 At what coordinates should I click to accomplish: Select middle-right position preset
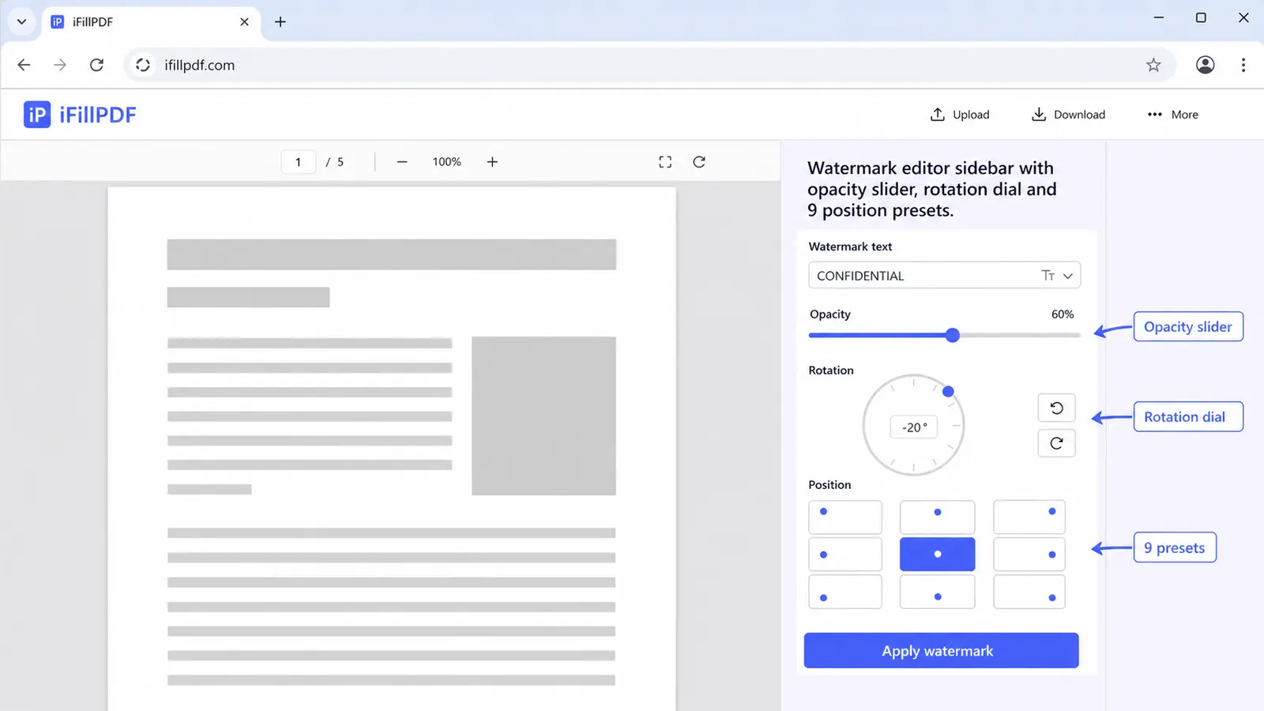coord(1029,554)
